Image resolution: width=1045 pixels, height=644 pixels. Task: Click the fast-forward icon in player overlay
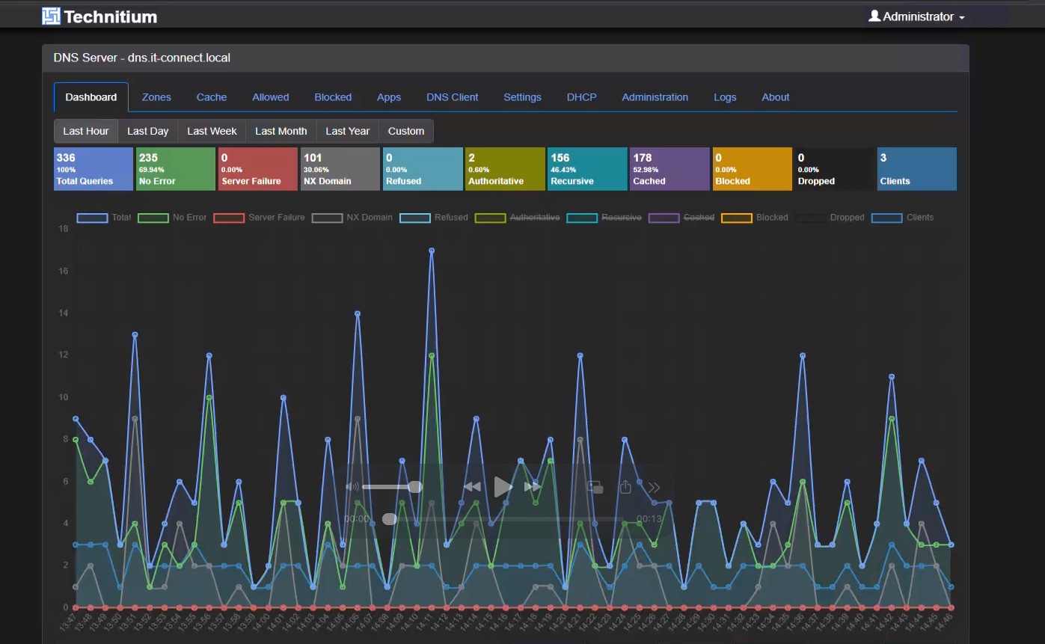click(533, 487)
